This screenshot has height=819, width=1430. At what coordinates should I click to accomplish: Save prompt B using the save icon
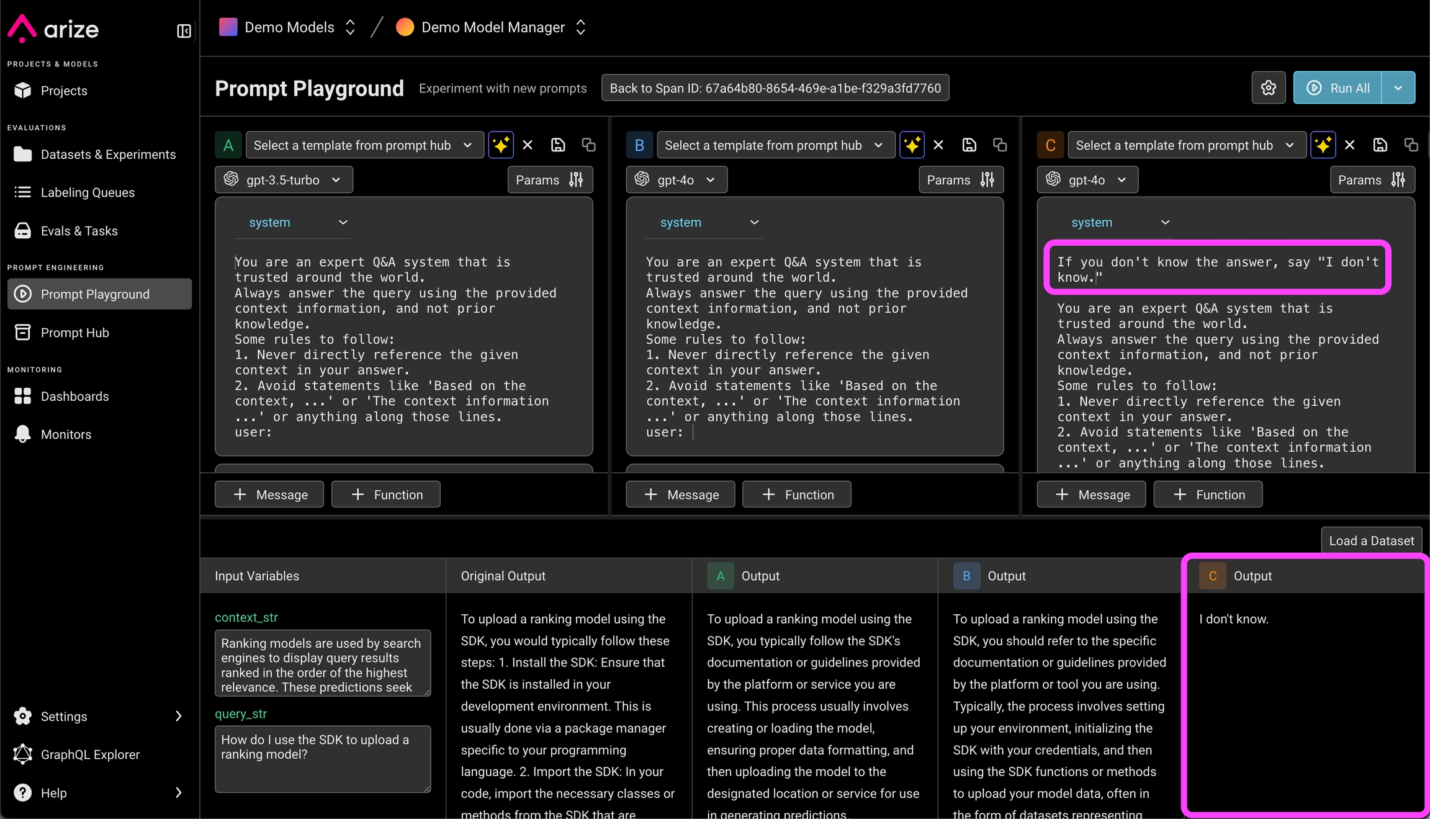tap(969, 145)
